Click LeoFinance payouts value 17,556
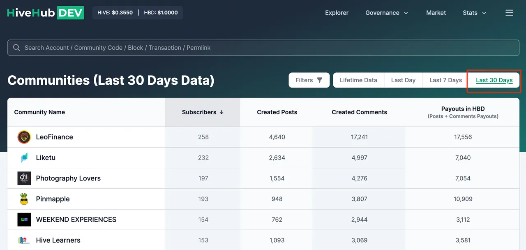The width and height of the screenshot is (526, 250). click(x=463, y=137)
